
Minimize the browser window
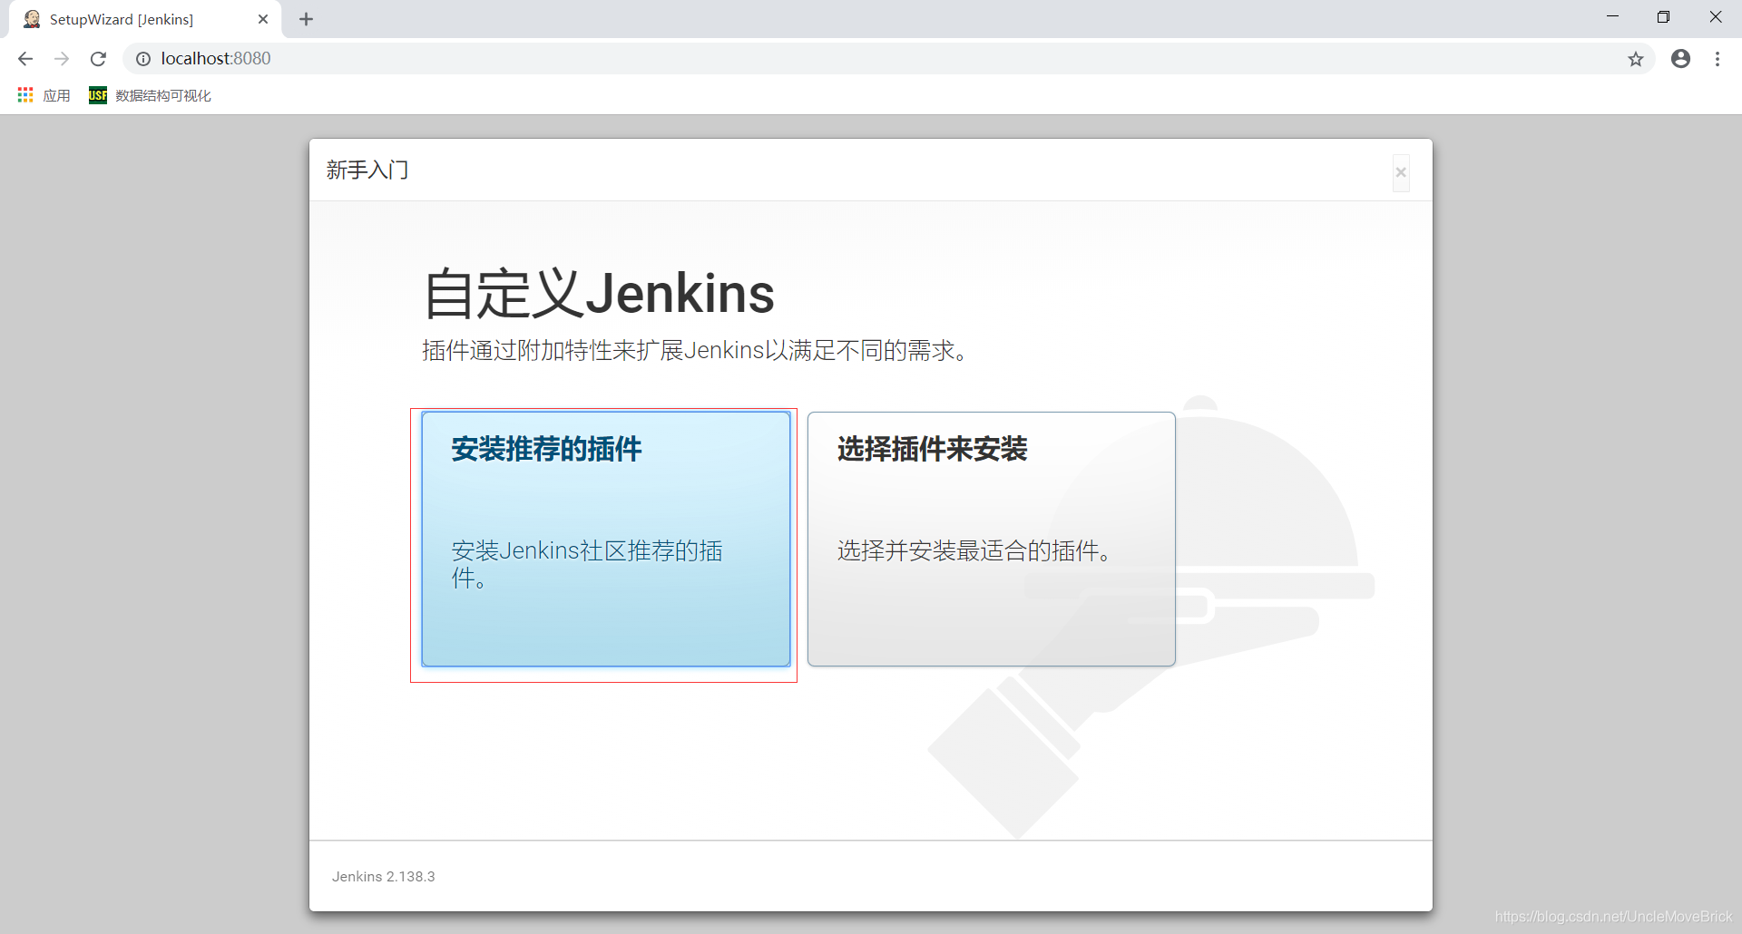[1612, 17]
